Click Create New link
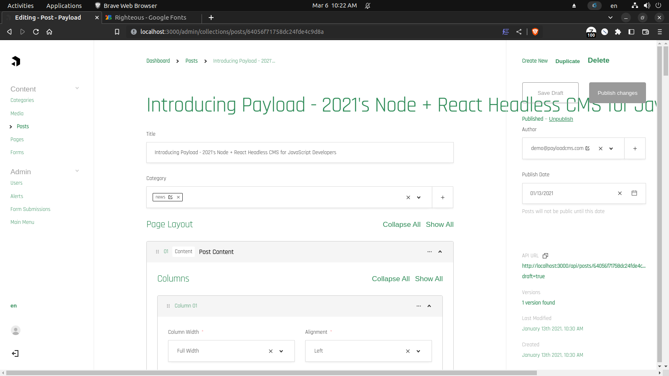The width and height of the screenshot is (669, 376). click(535, 61)
